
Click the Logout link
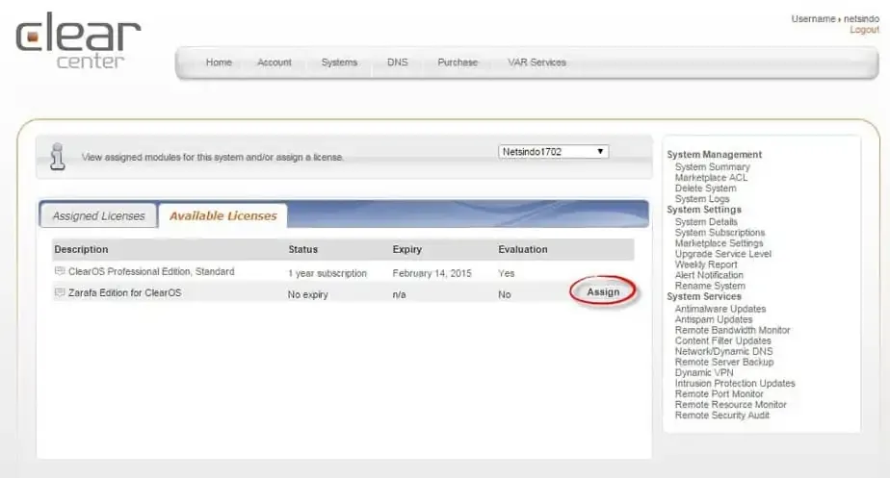click(x=864, y=30)
